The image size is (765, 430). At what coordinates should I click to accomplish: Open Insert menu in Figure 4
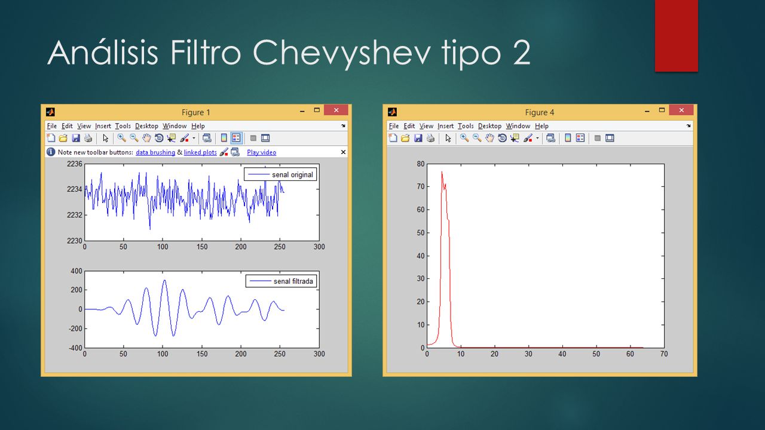click(445, 126)
